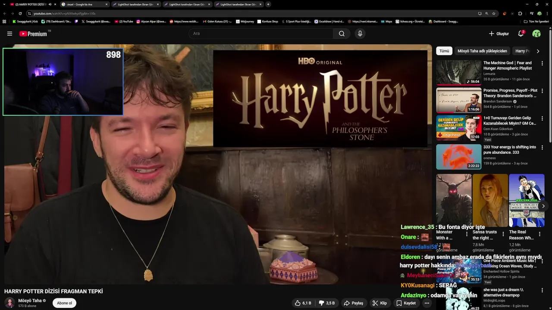Focus the Ara search field

pyautogui.click(x=261, y=34)
